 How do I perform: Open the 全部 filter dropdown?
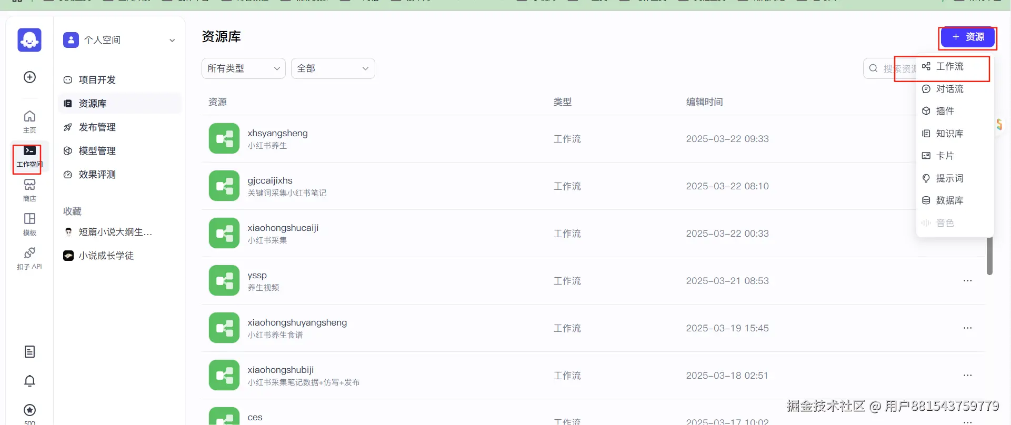click(333, 68)
